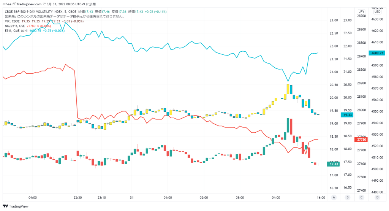Open the JPY currency selector
Viewport: 389px width, 211px height.
pyautogui.click(x=362, y=12)
